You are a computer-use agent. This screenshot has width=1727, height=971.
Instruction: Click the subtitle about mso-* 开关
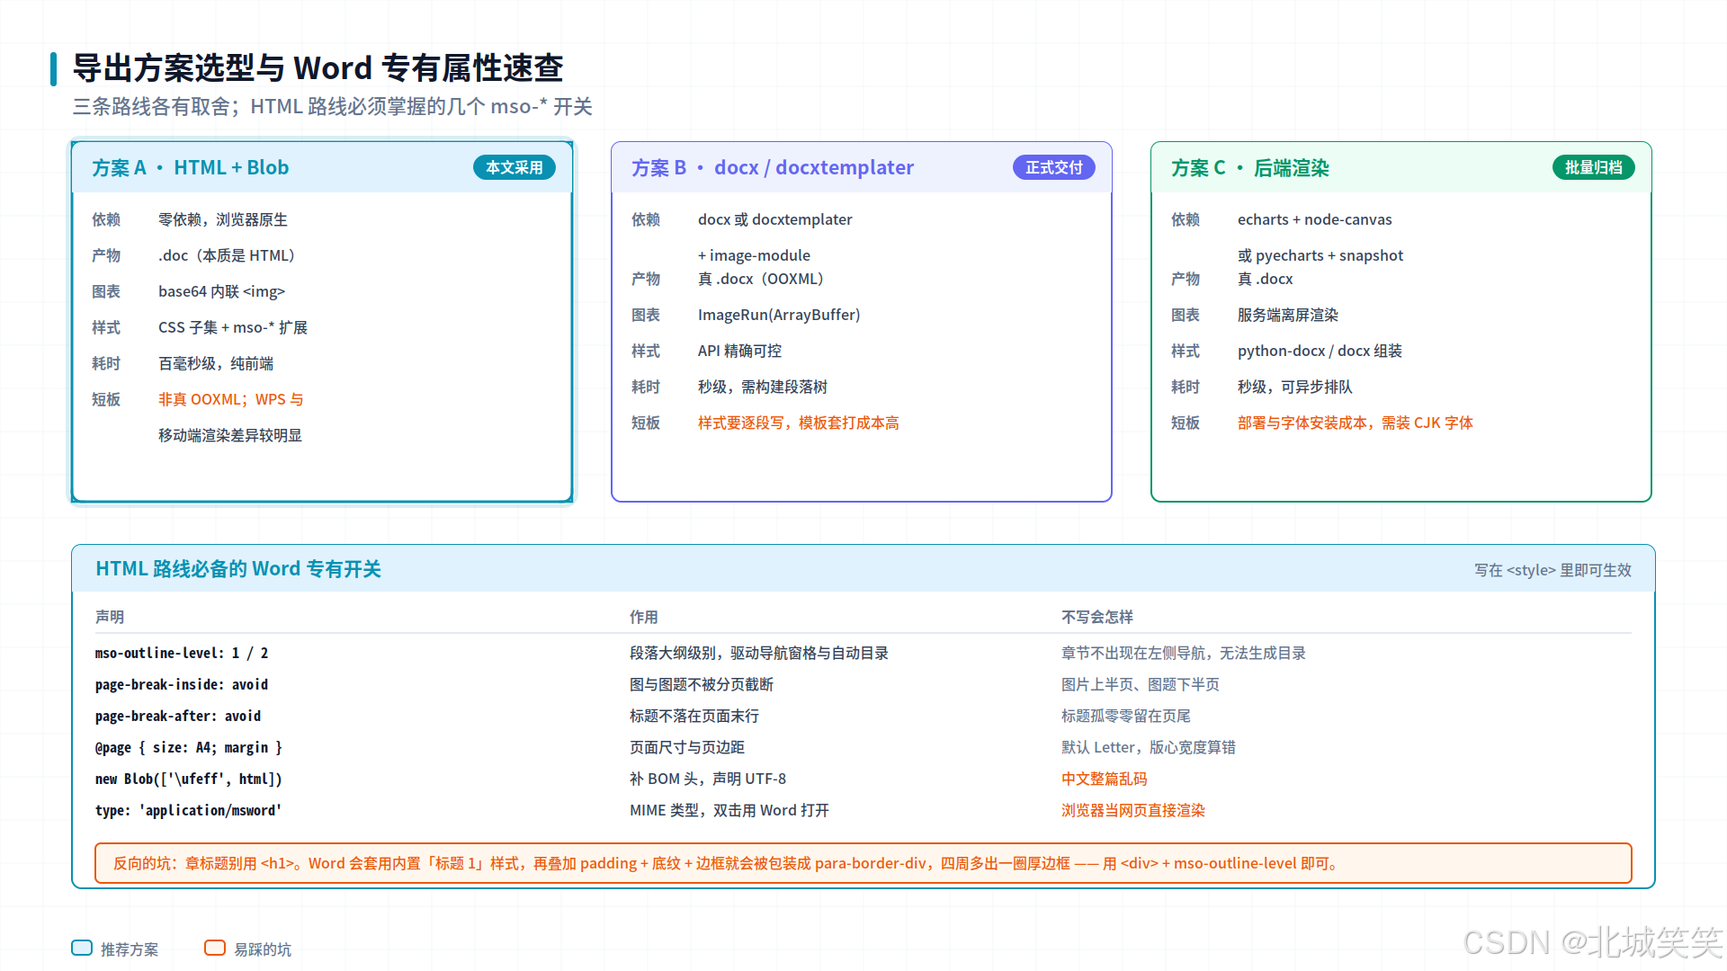[332, 107]
